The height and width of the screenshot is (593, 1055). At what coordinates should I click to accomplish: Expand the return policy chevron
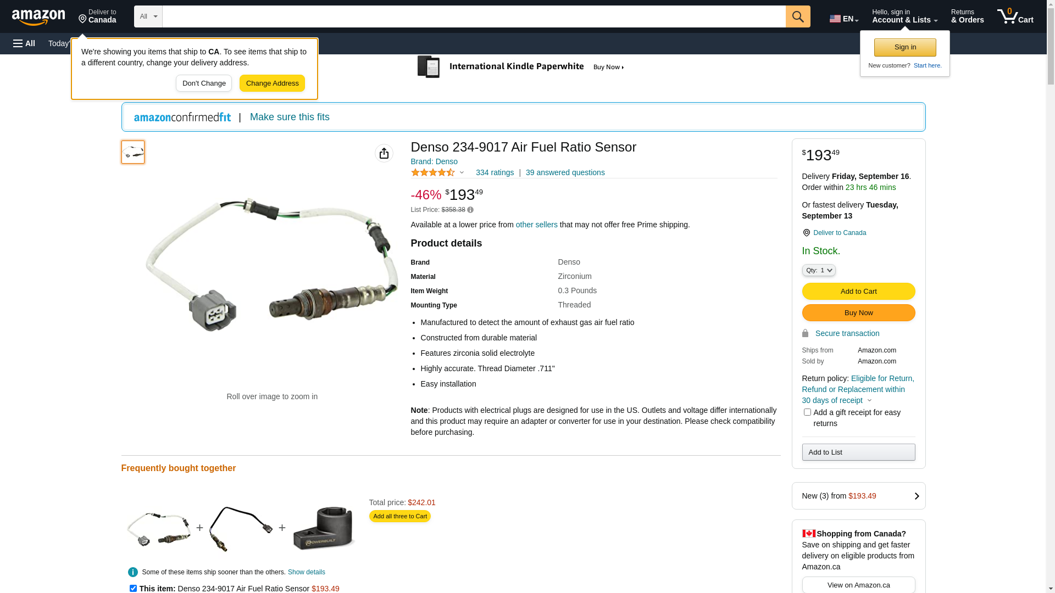(869, 400)
